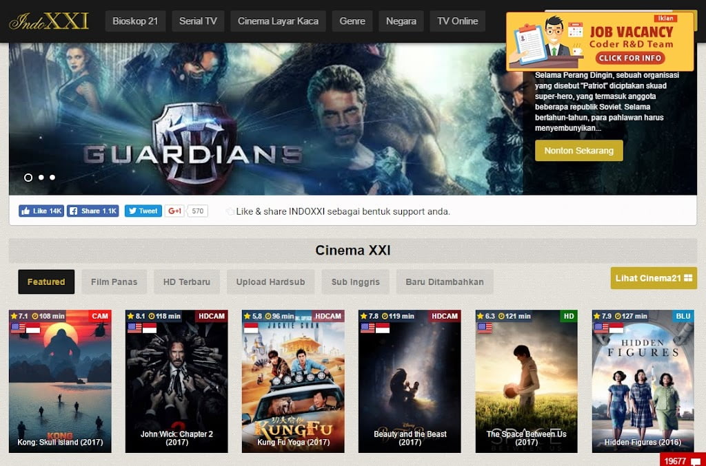Select the third slider indicator dot
This screenshot has height=466, width=706.
pyautogui.click(x=52, y=178)
